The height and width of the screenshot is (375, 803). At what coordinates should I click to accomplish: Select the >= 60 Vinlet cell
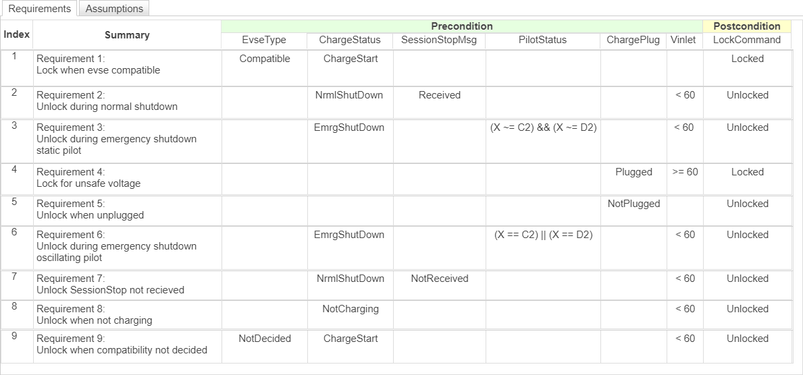pos(685,172)
